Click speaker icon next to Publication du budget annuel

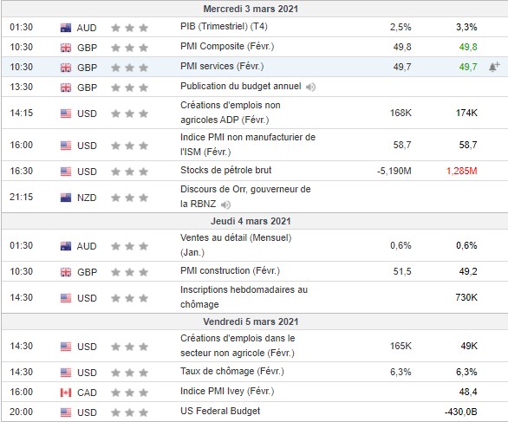tap(310, 87)
